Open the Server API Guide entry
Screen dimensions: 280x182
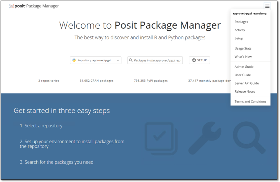coord(250,83)
